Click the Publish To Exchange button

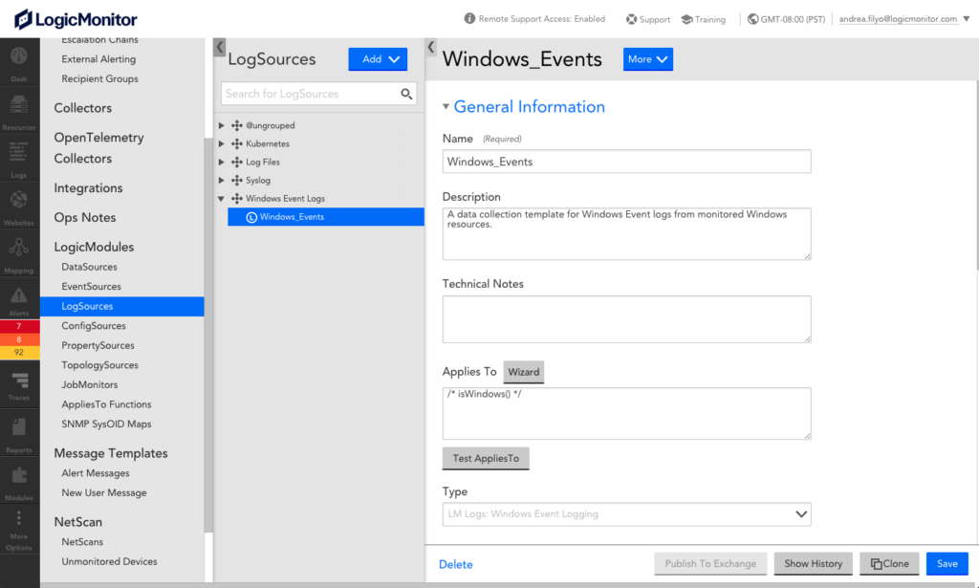[x=710, y=564]
